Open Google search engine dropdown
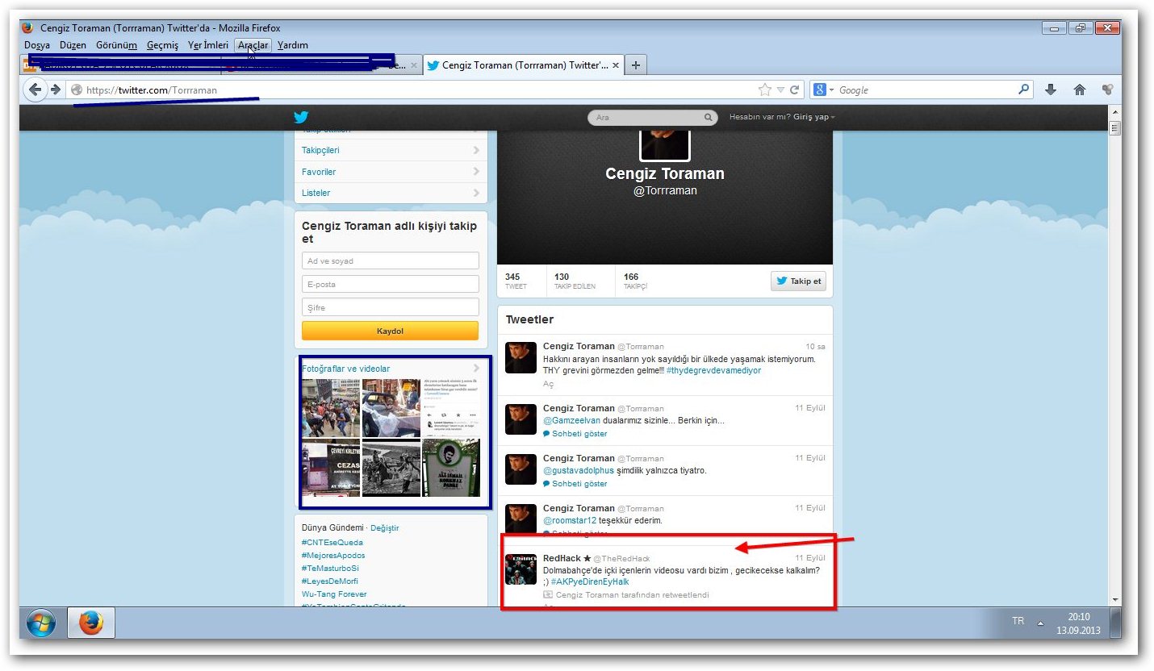The image size is (1154, 671). (822, 90)
